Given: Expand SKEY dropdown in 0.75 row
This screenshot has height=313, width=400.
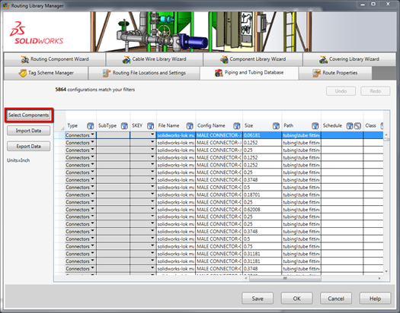Looking at the screenshot, I should click(152, 245).
